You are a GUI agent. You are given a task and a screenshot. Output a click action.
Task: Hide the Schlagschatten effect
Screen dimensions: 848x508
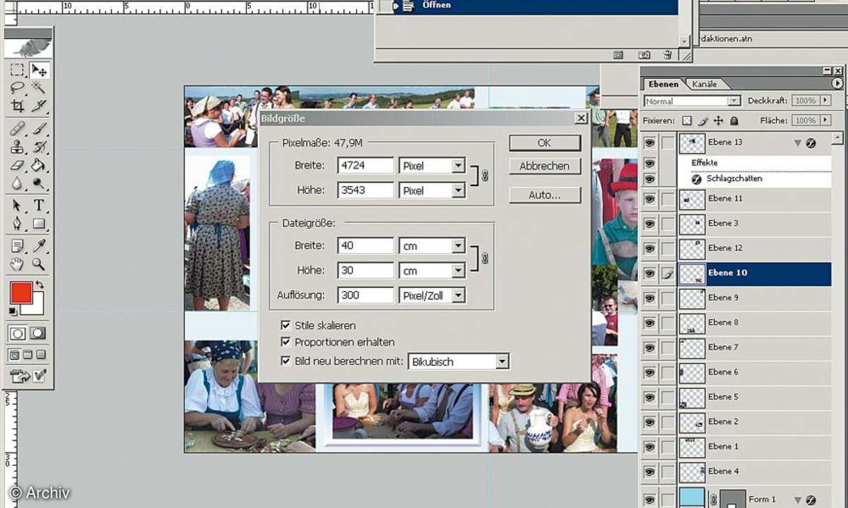[649, 179]
